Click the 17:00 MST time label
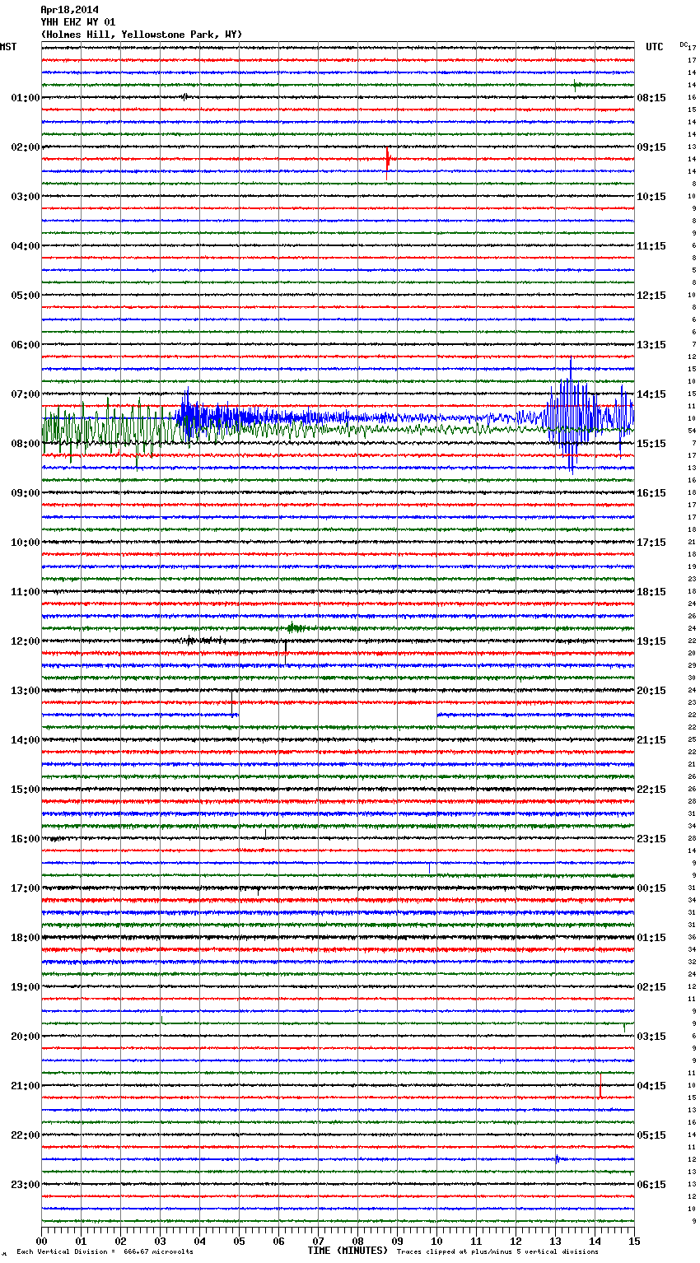 tap(25, 888)
